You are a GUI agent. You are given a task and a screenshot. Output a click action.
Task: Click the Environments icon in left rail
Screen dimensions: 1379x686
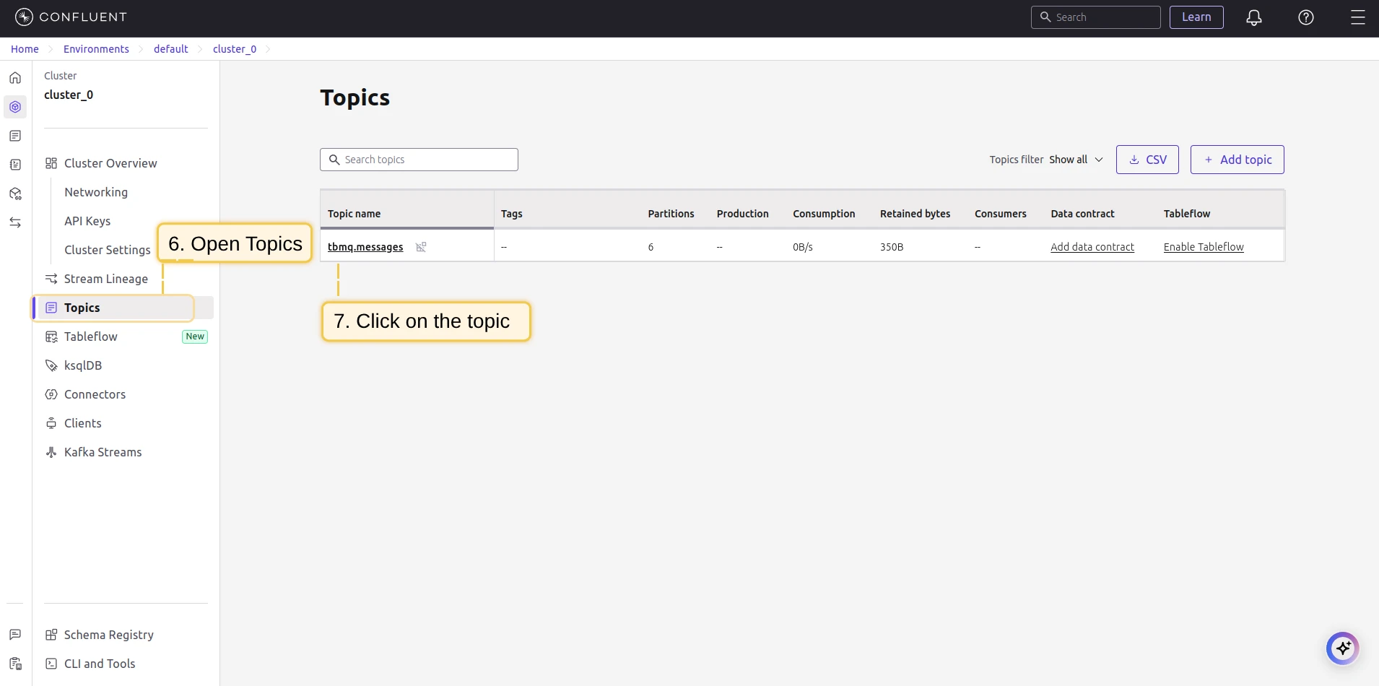(x=15, y=107)
